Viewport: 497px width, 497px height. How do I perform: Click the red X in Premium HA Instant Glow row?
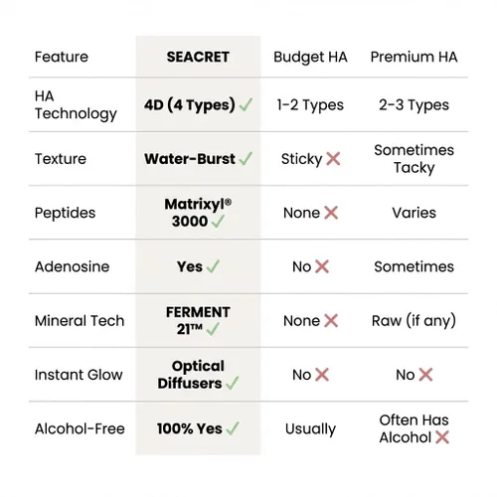coord(426,375)
